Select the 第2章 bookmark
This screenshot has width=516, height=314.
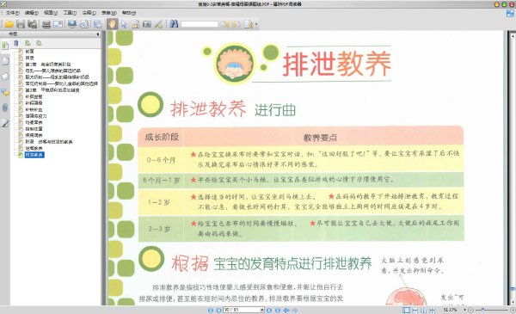(52, 89)
